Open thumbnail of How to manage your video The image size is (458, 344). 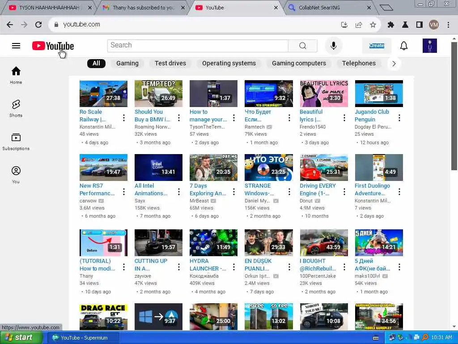point(213,94)
